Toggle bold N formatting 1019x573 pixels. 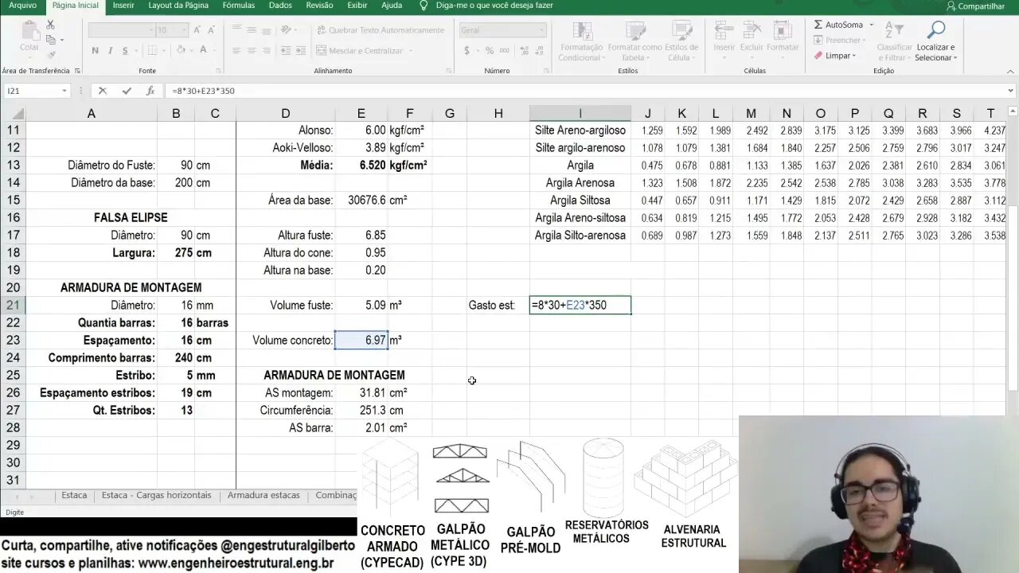click(x=95, y=50)
